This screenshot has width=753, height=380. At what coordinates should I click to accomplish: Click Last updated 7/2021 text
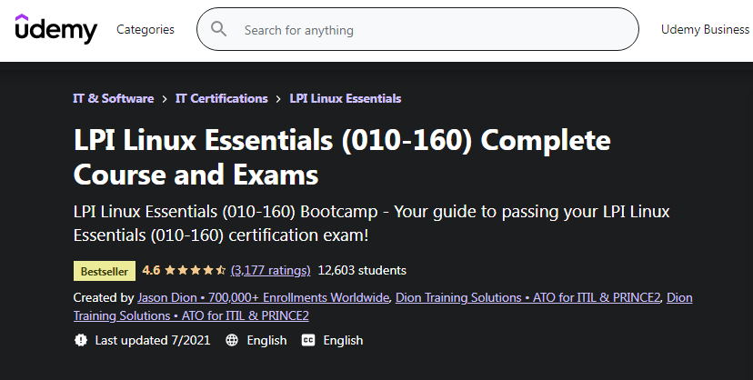click(x=153, y=340)
